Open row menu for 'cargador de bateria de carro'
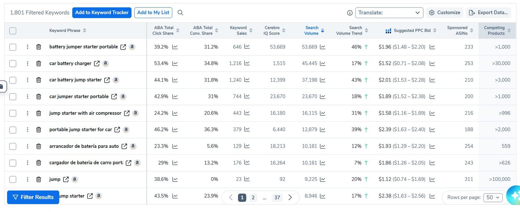This screenshot has width=520, height=212. pos(28,163)
